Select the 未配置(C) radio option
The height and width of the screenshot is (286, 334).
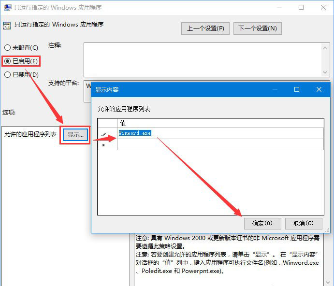pos(21,47)
